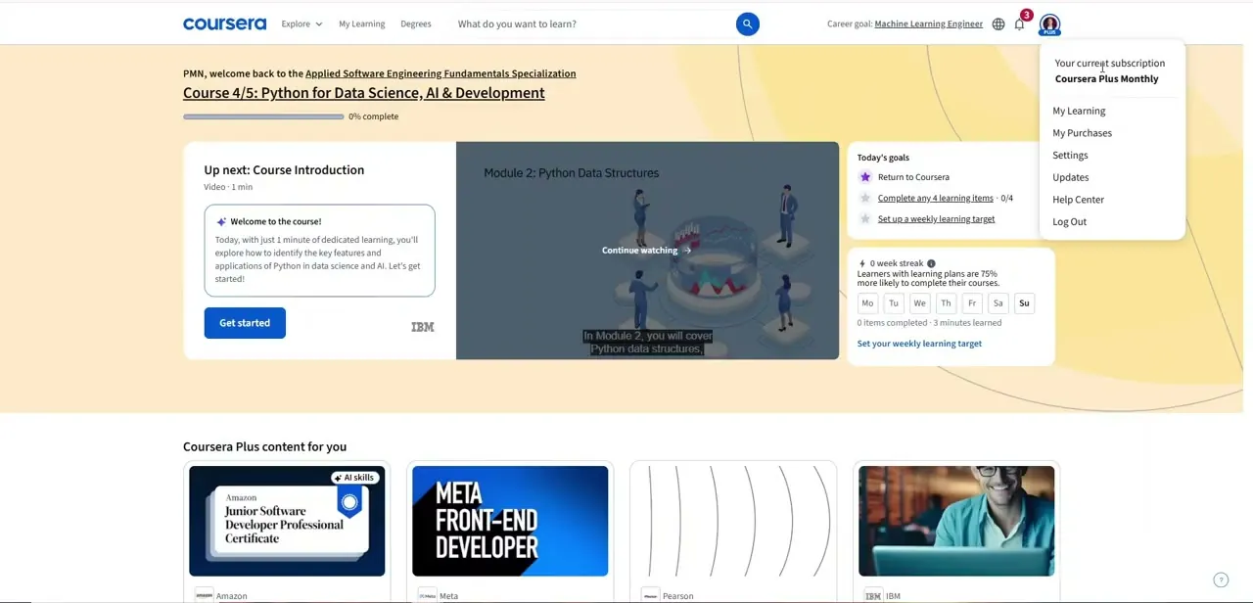This screenshot has width=1253, height=603.
Task: Open Machine Learning Engineer career goal link
Action: [x=929, y=23]
